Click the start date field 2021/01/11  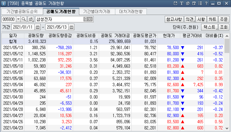click(x=23, y=27)
